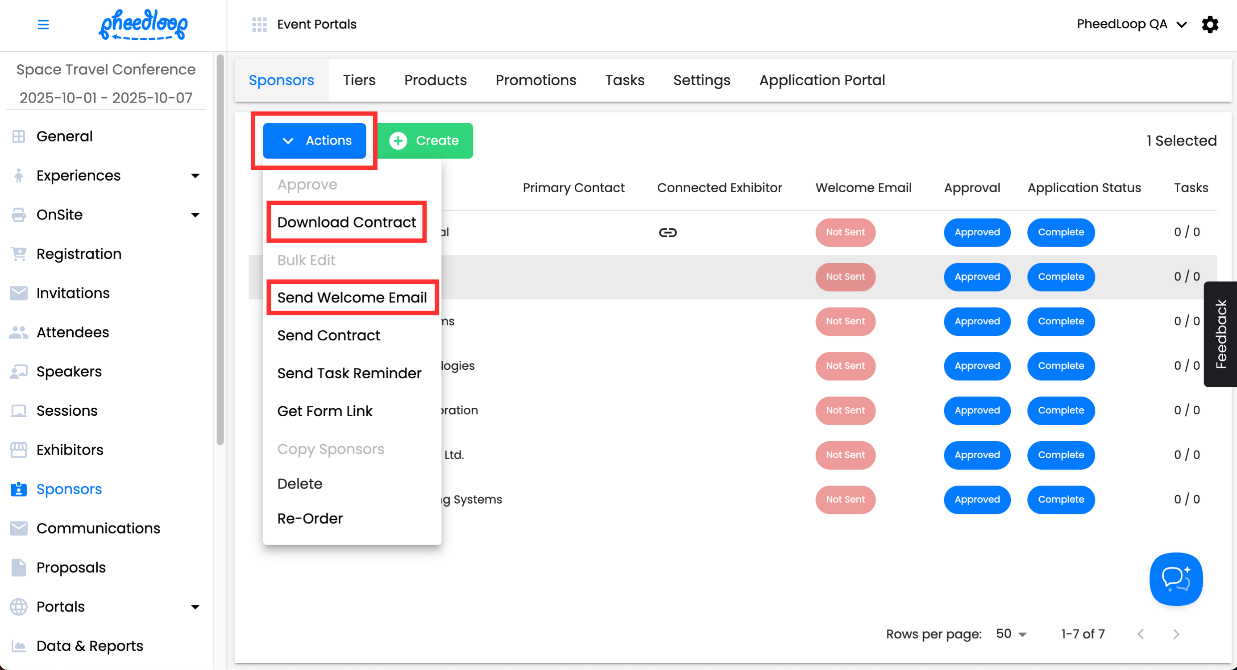The width and height of the screenshot is (1237, 670).
Task: Click the Exhibitors booth icon in sidebar
Action: 19,450
